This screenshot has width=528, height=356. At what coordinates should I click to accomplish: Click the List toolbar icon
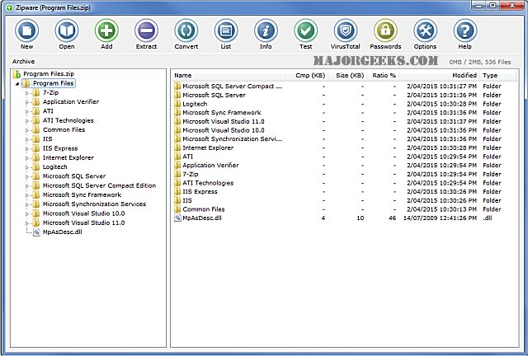[x=226, y=31]
